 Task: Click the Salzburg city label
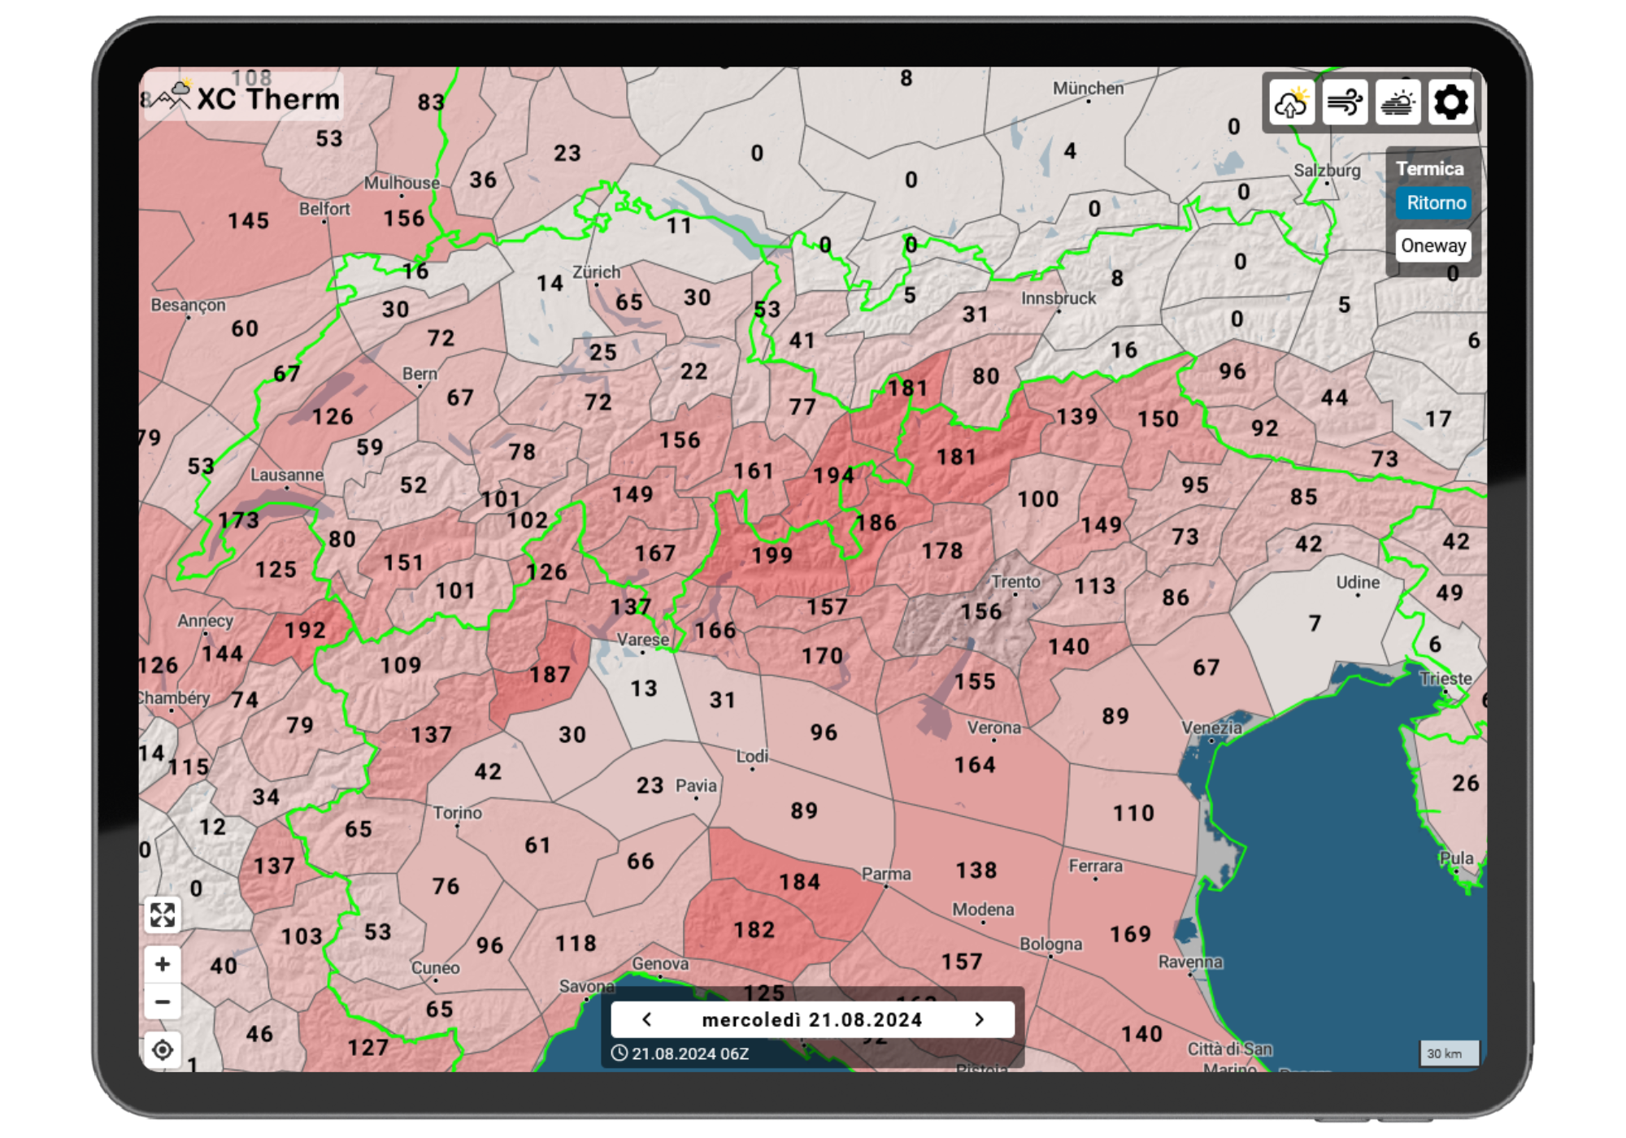point(1327,171)
